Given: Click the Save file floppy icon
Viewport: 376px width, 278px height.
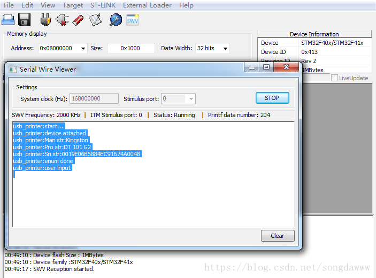Looking at the screenshot, I should pos(24,20).
